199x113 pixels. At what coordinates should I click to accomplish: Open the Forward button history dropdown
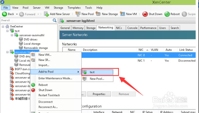point(38,14)
